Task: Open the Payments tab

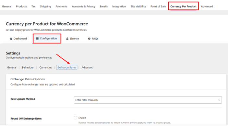Action: point(61,6)
